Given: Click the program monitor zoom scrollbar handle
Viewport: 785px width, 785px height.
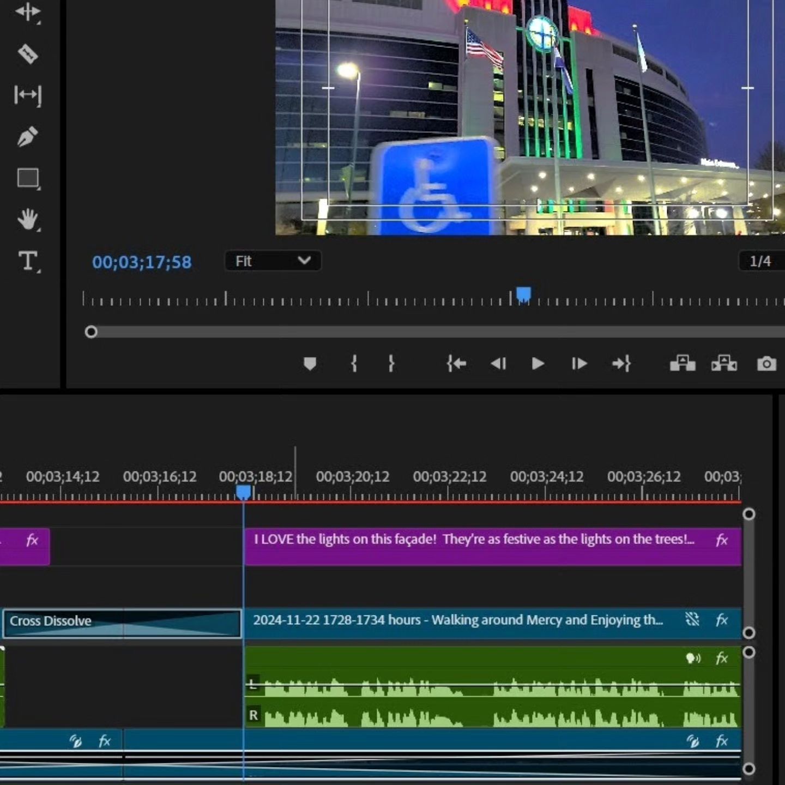Looking at the screenshot, I should [x=91, y=332].
